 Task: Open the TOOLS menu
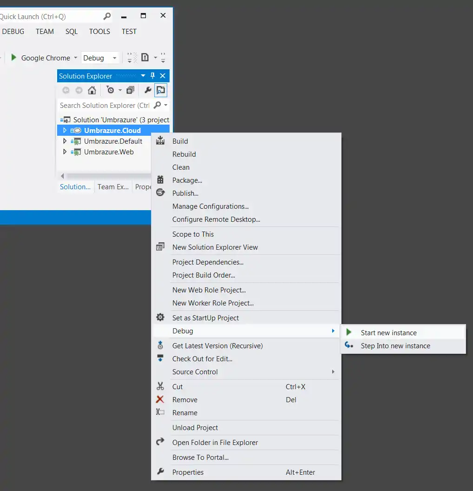click(x=99, y=32)
